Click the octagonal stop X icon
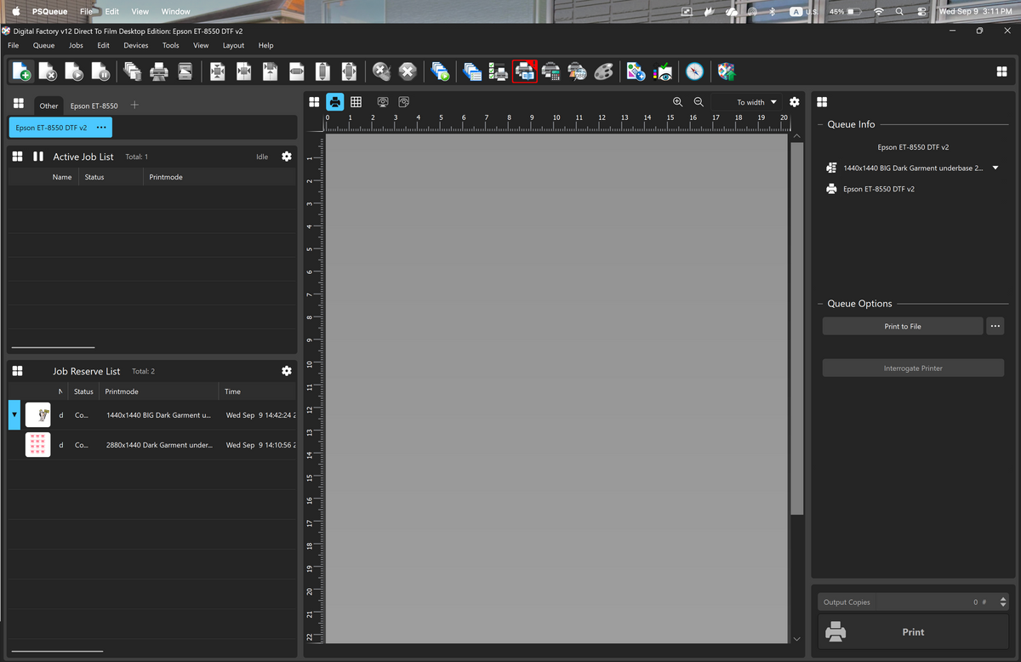1021x662 pixels. pyautogui.click(x=408, y=72)
